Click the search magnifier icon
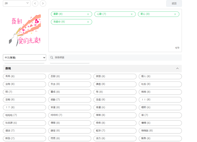The width and height of the screenshot is (197, 142). tap(52, 57)
